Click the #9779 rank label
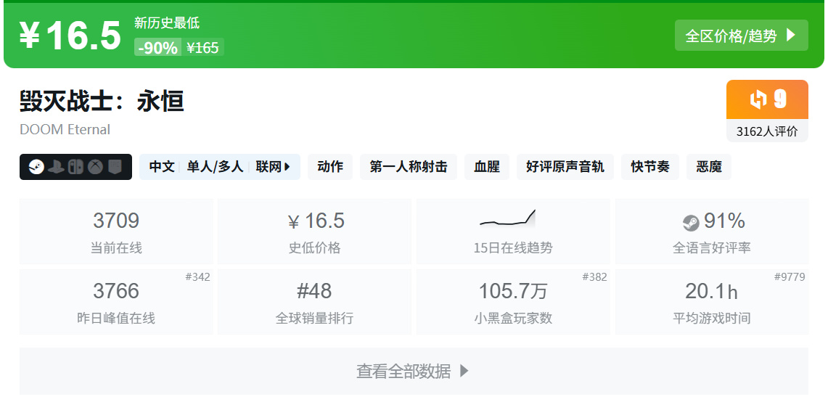828x410 pixels. tap(790, 277)
